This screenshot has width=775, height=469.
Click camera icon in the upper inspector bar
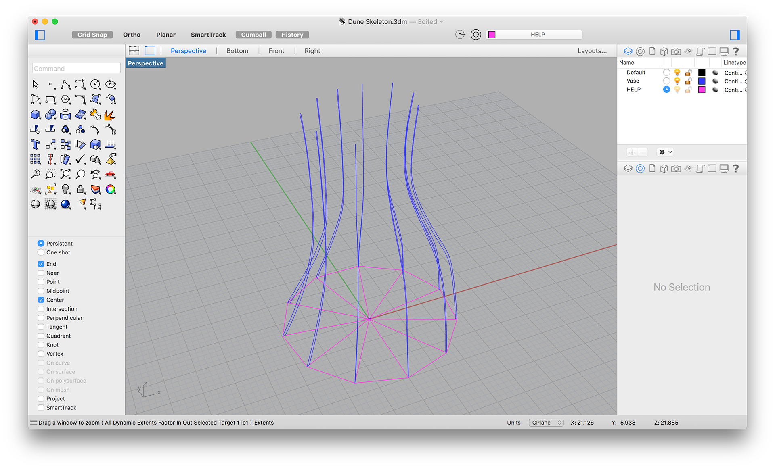(676, 51)
